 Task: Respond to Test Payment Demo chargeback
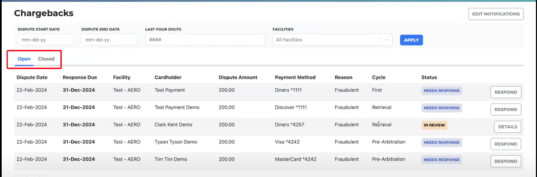(505, 110)
